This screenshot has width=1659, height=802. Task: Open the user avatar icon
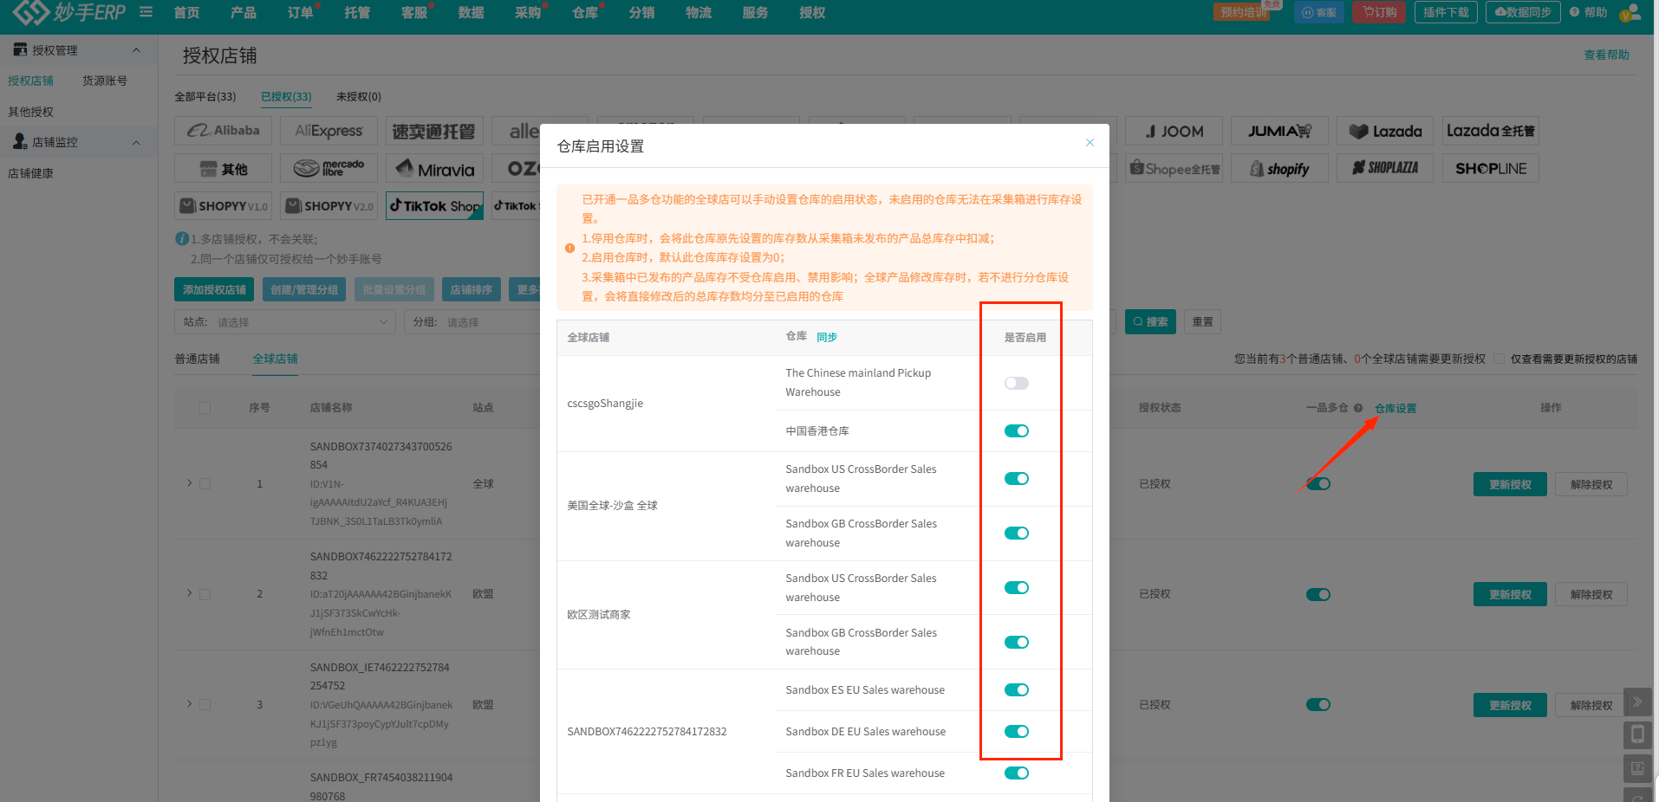1630,12
